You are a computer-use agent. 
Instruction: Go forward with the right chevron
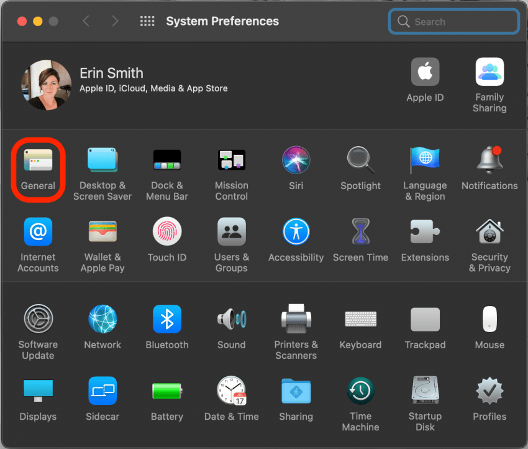115,21
